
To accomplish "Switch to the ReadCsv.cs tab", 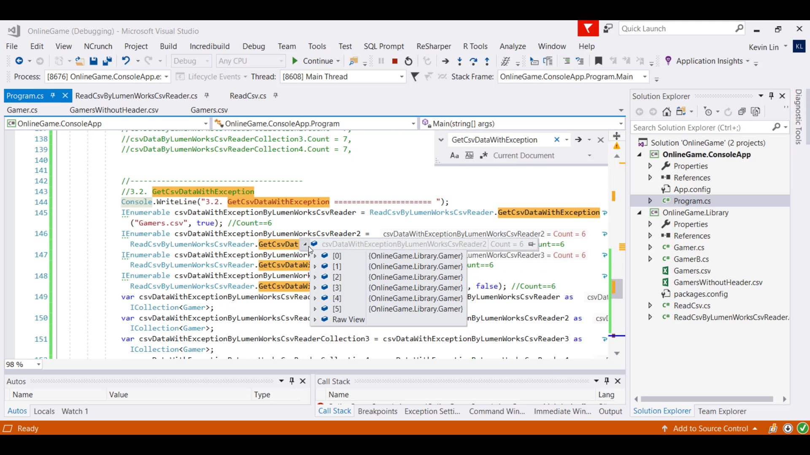I will [248, 96].
